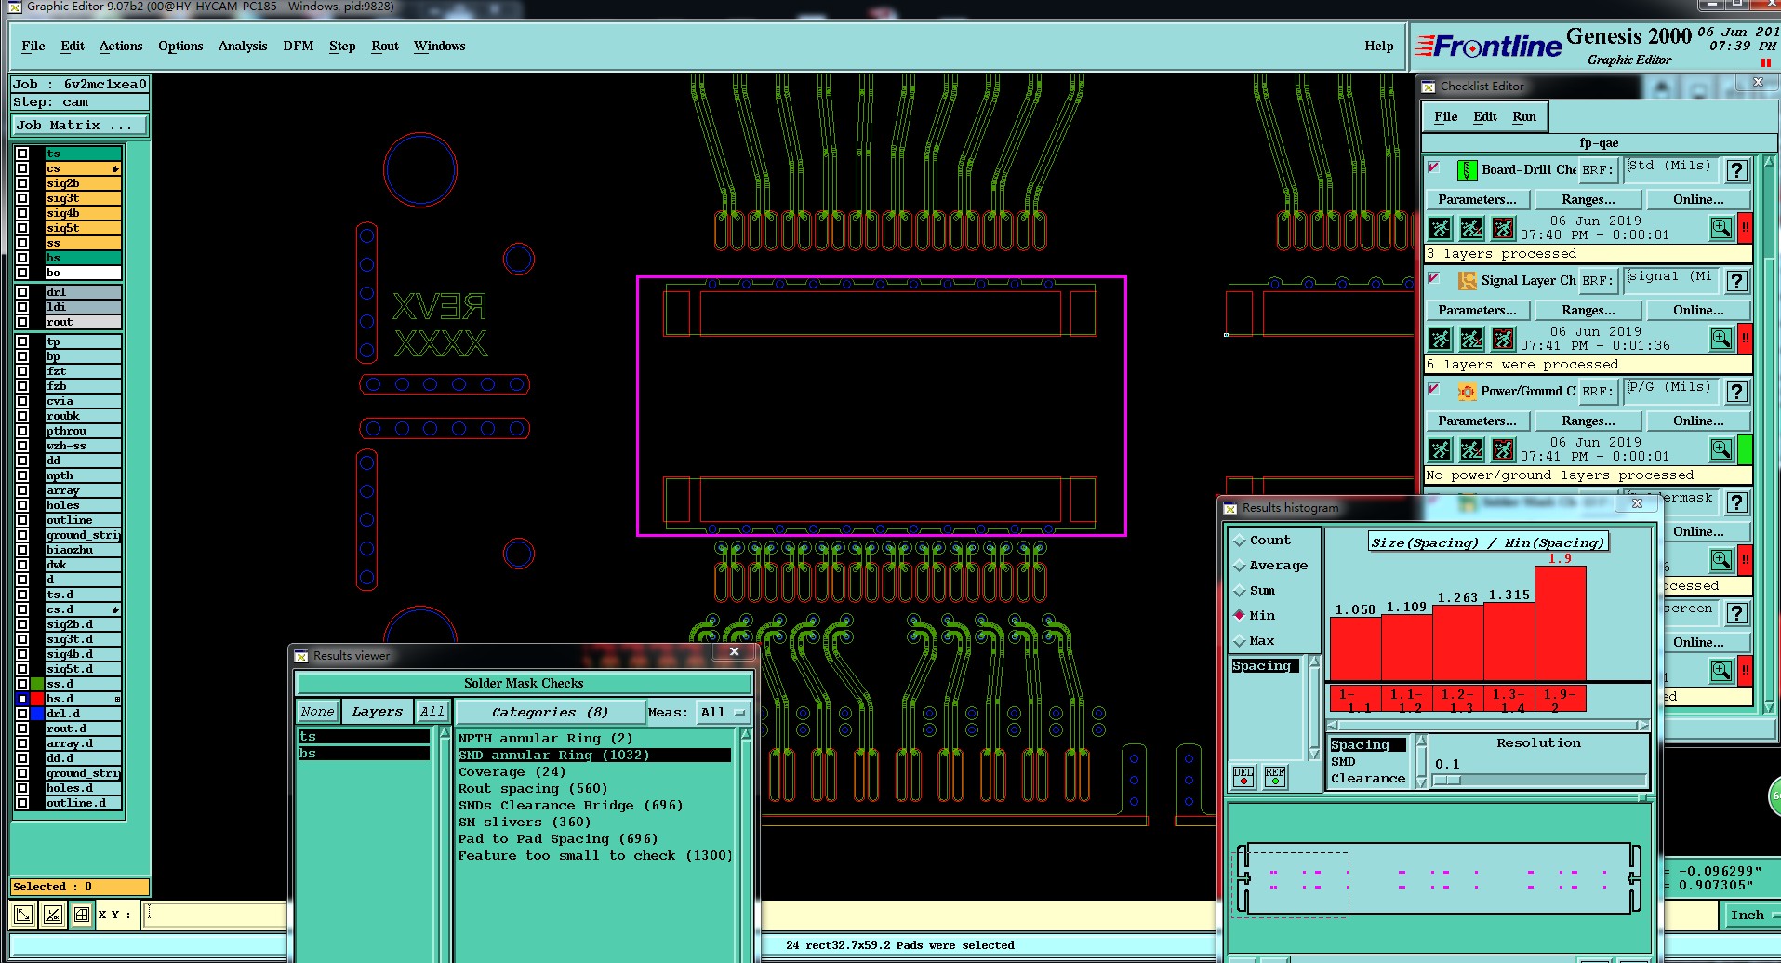Select the Max radio option in histogram
The width and height of the screenshot is (1781, 963).
[1240, 641]
